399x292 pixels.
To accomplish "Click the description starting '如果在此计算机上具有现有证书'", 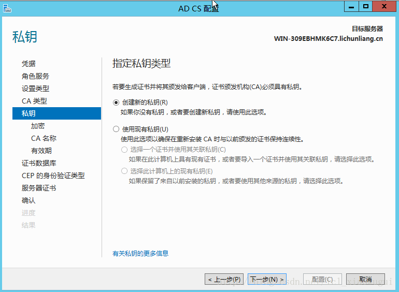I will point(252,159).
